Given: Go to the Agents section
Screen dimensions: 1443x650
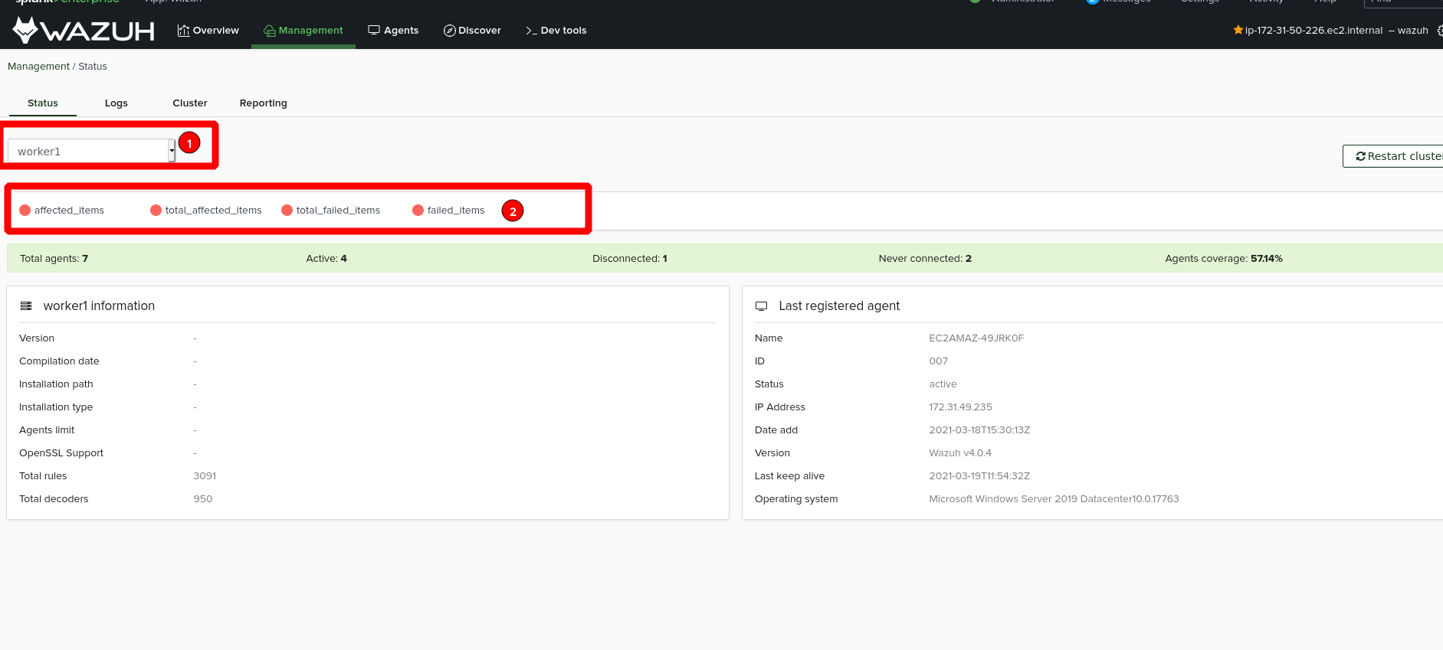Looking at the screenshot, I should point(393,31).
